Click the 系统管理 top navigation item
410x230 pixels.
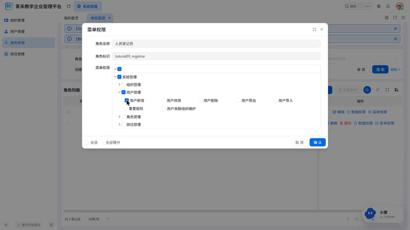(88, 6)
